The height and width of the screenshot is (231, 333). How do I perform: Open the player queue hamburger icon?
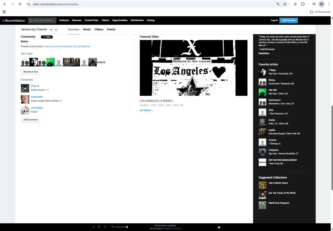pos(219,227)
